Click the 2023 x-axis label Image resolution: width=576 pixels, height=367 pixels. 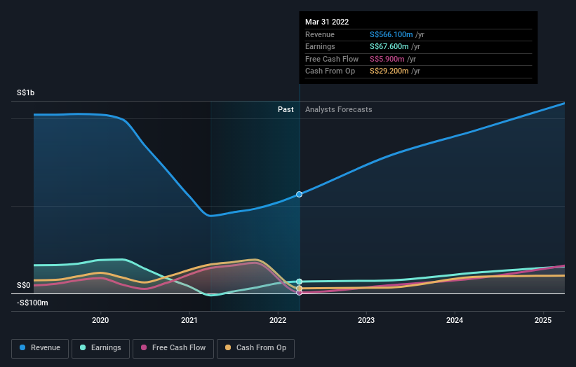pos(366,321)
